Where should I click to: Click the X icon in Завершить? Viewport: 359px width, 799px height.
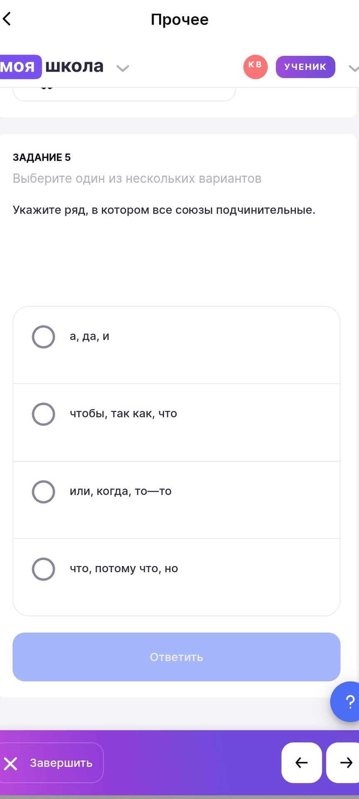click(x=10, y=763)
